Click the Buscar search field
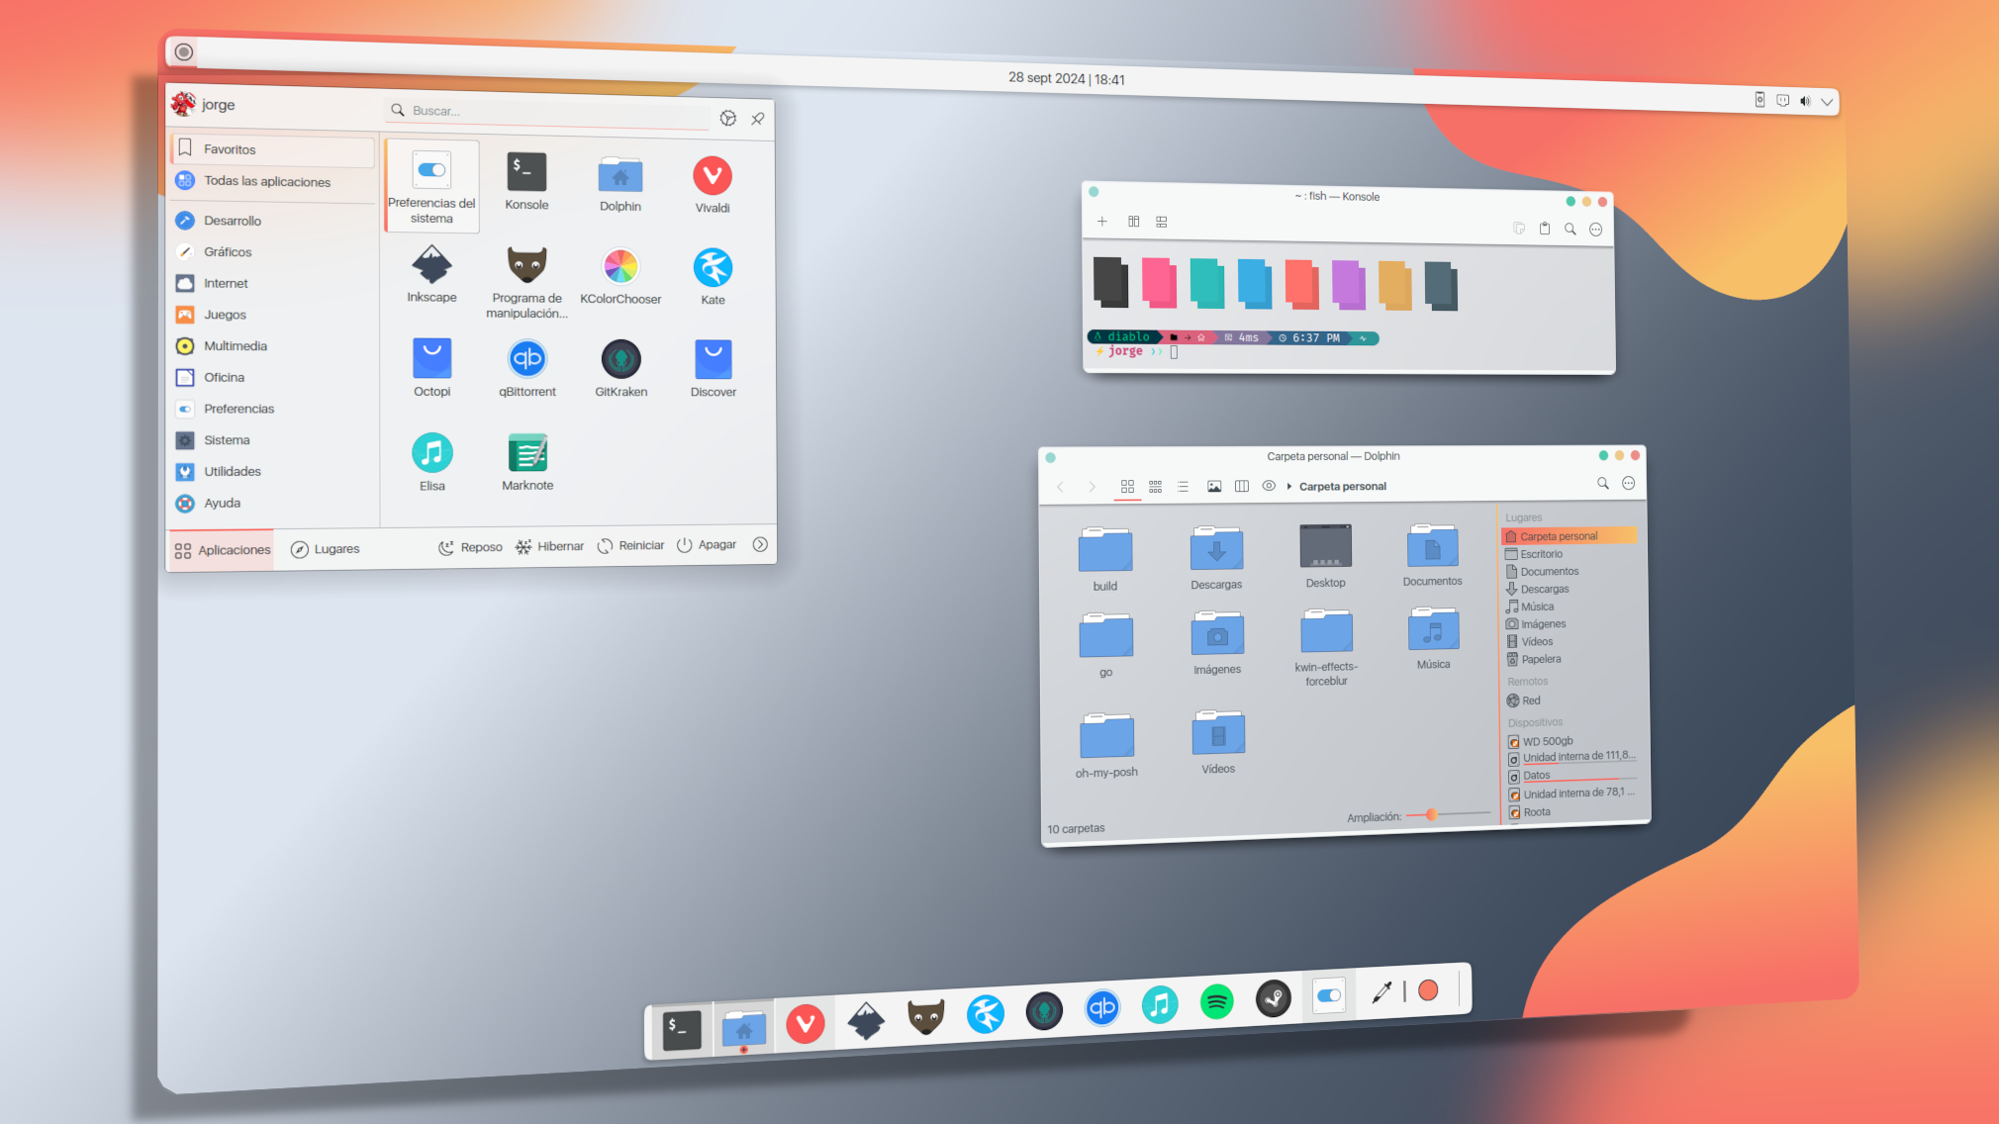Viewport: 1999px width, 1124px height. (547, 112)
